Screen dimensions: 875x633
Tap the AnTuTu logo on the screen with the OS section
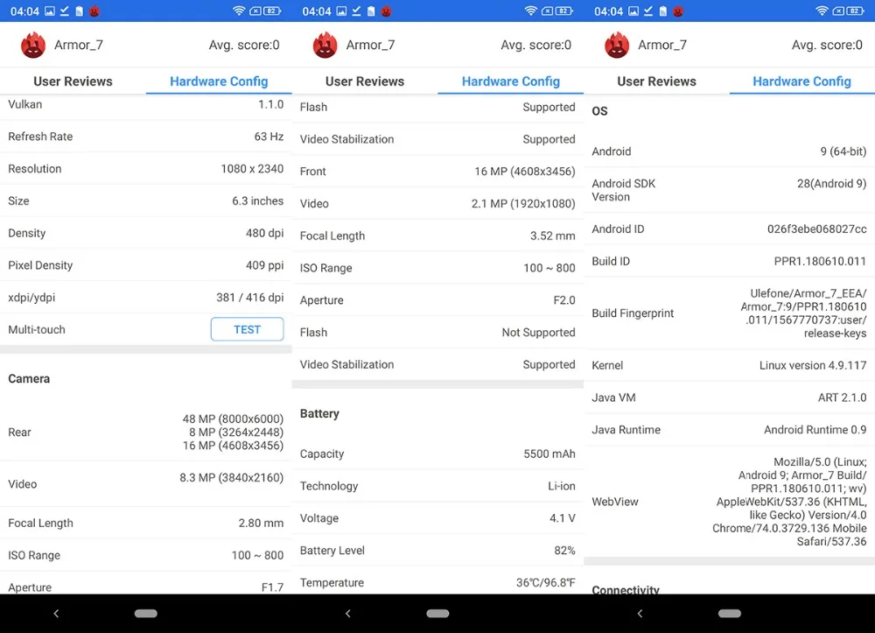(x=617, y=46)
